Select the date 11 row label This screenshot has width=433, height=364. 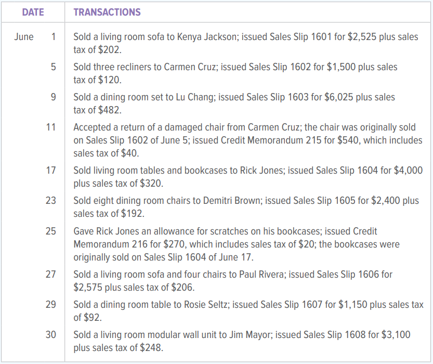(x=51, y=127)
